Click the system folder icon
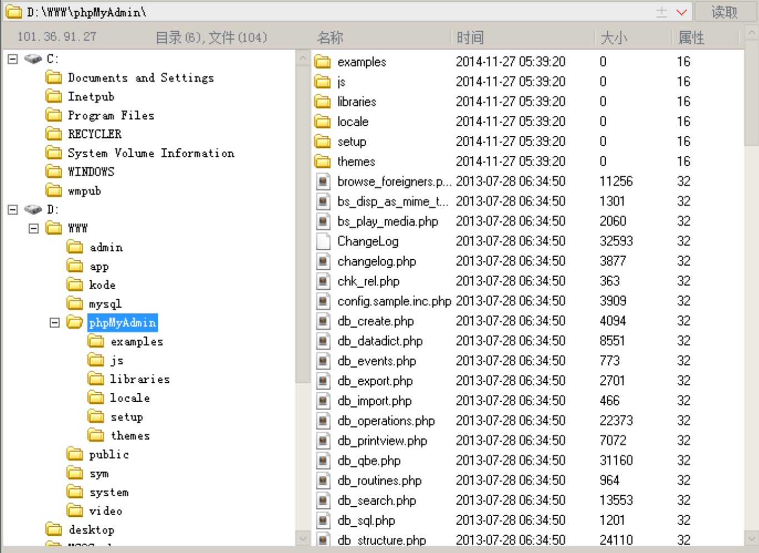The height and width of the screenshot is (553, 759). (74, 492)
